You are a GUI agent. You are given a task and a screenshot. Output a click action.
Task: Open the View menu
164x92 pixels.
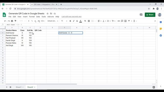click(19, 17)
